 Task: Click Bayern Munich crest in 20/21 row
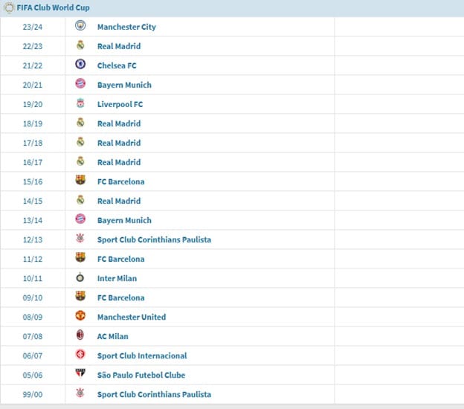point(80,83)
